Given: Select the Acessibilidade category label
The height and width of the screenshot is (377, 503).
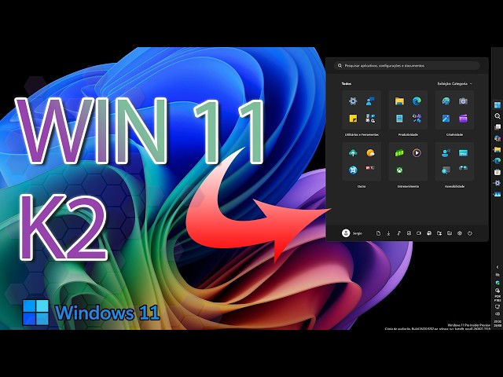Looking at the screenshot, I should point(454,187).
